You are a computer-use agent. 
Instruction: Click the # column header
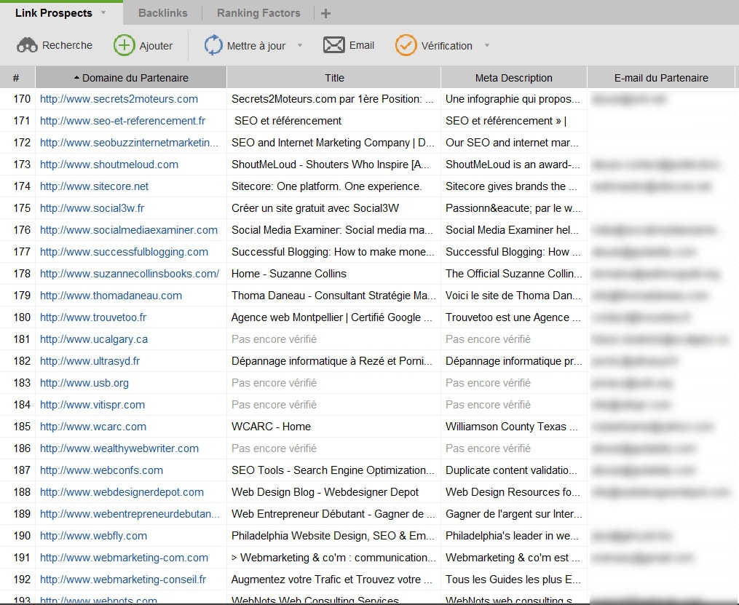point(17,78)
